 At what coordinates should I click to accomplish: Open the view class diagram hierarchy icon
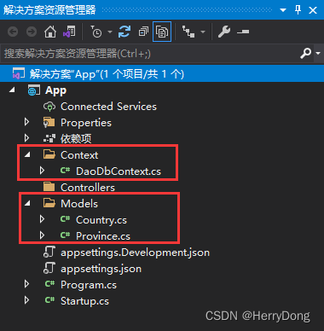188,32
